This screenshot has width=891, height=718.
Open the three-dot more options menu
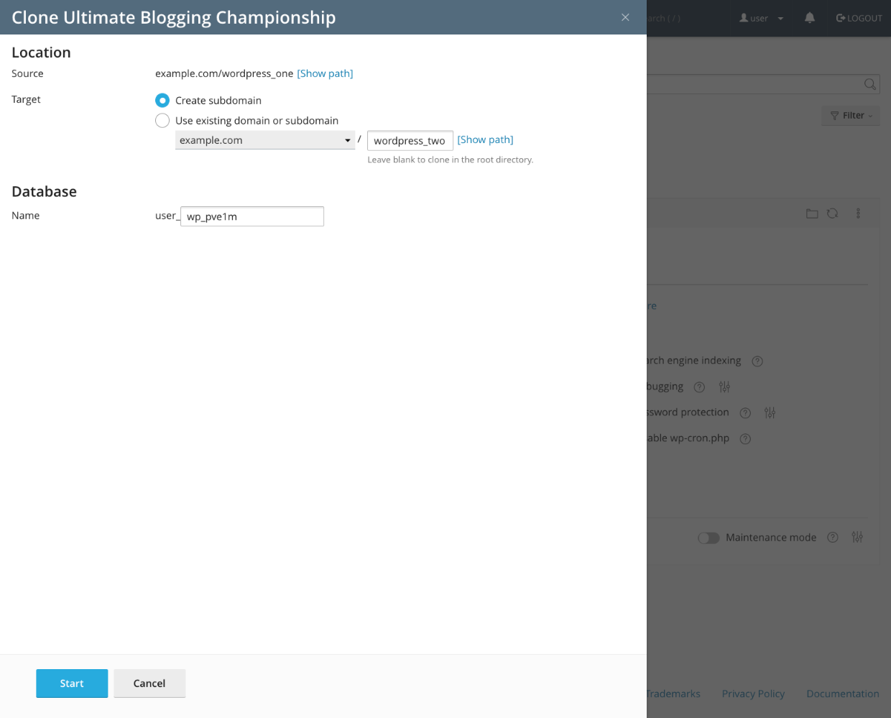coord(858,213)
